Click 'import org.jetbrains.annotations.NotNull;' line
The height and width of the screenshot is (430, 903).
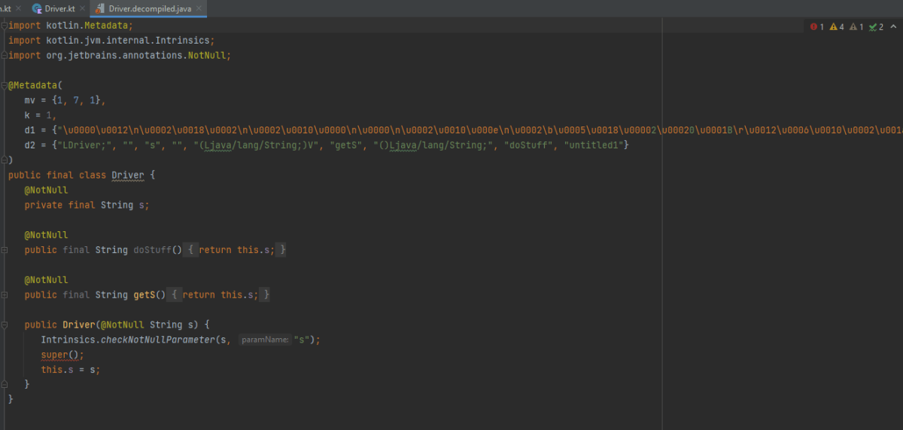coord(120,55)
